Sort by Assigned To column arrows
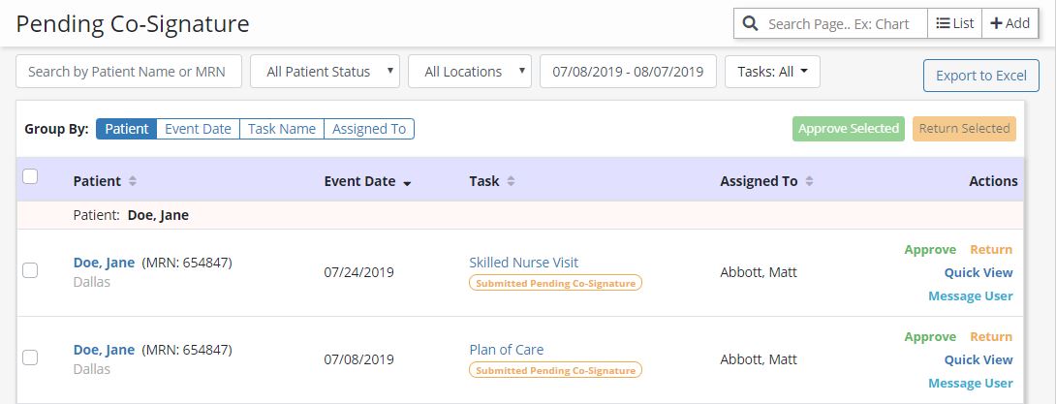This screenshot has width=1056, height=404. pos(810,181)
